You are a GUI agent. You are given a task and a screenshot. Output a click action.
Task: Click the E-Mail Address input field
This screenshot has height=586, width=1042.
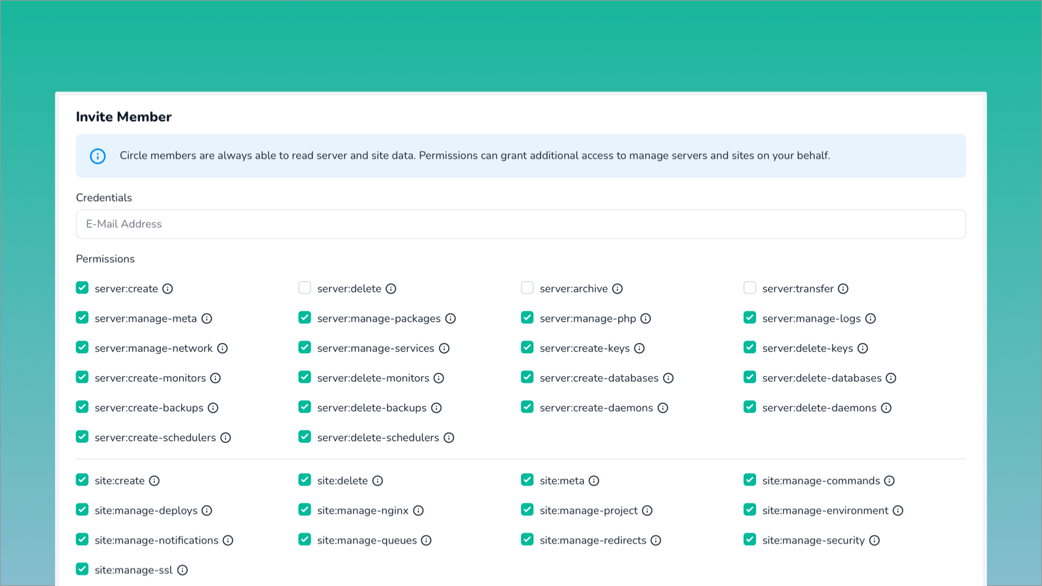(x=521, y=224)
